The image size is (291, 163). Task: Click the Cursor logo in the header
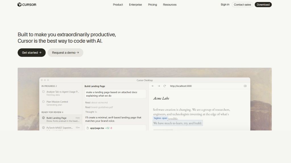click(x=27, y=5)
